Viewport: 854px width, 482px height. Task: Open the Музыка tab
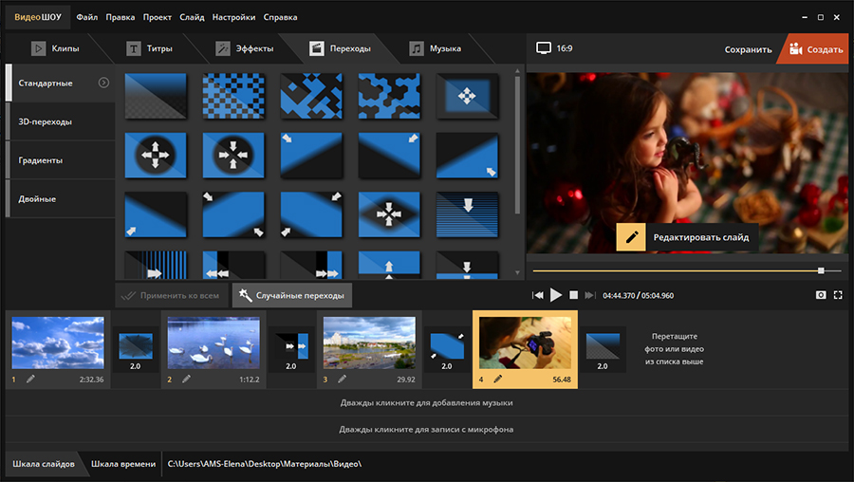point(436,48)
